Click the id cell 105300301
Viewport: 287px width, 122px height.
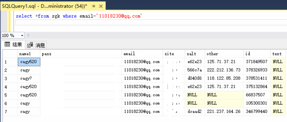[x=257, y=103]
